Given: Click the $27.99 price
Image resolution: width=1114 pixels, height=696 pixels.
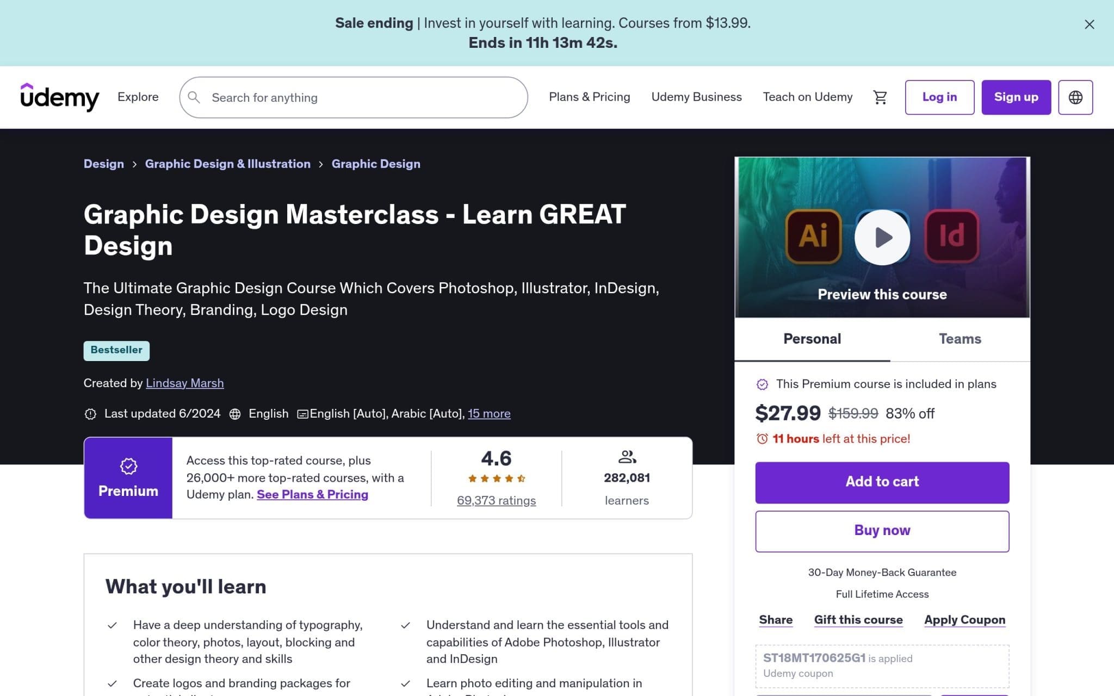Looking at the screenshot, I should point(788,413).
